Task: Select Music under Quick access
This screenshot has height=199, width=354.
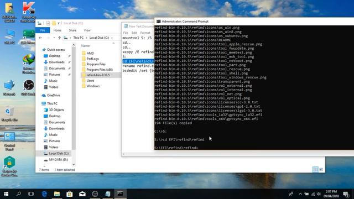Action: (x=53, y=81)
